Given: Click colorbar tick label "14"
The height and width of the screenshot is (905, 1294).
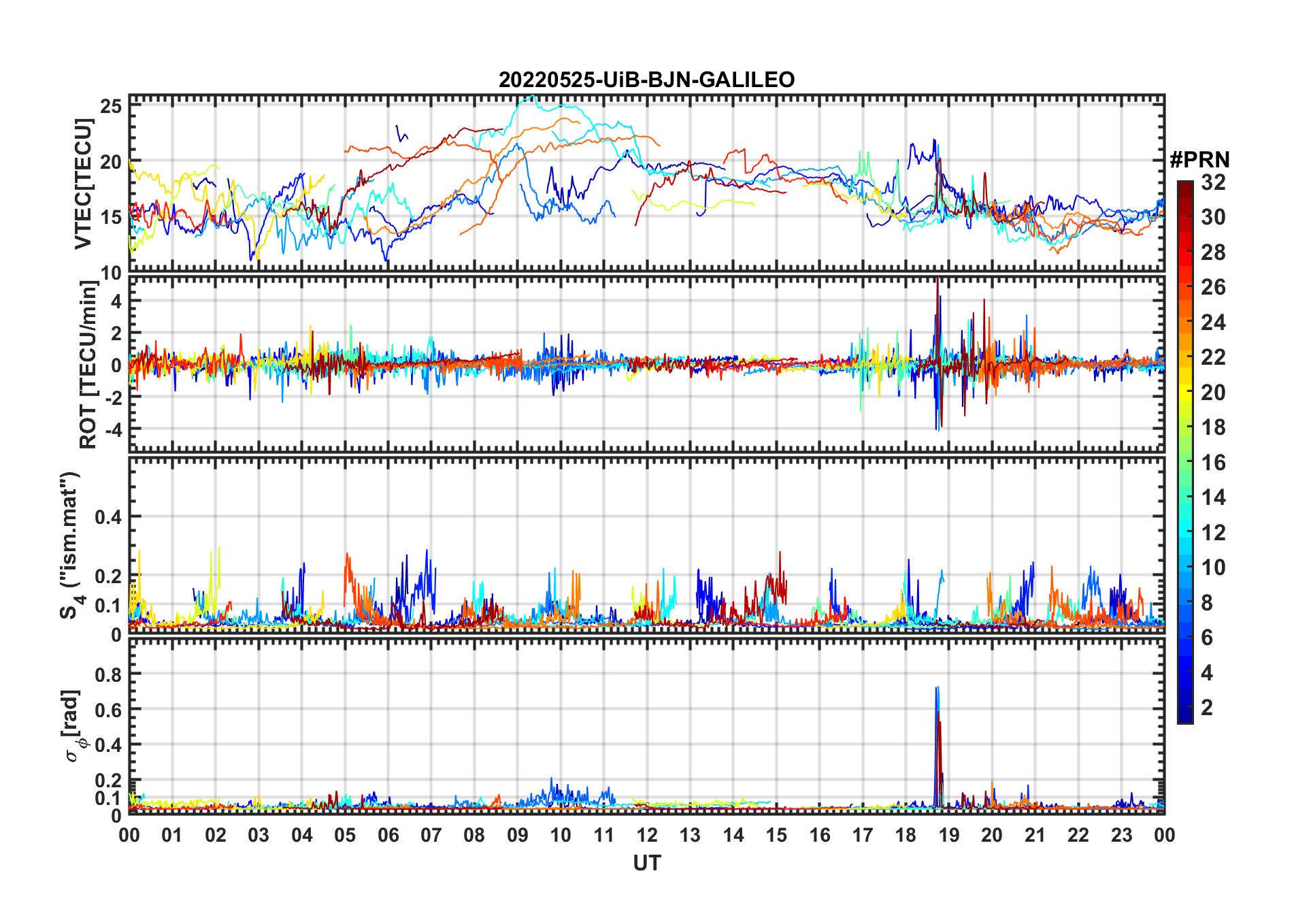Looking at the screenshot, I should pyautogui.click(x=1213, y=497).
